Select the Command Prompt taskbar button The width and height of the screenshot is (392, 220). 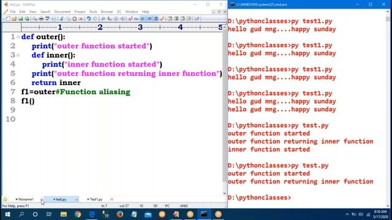(x=204, y=215)
